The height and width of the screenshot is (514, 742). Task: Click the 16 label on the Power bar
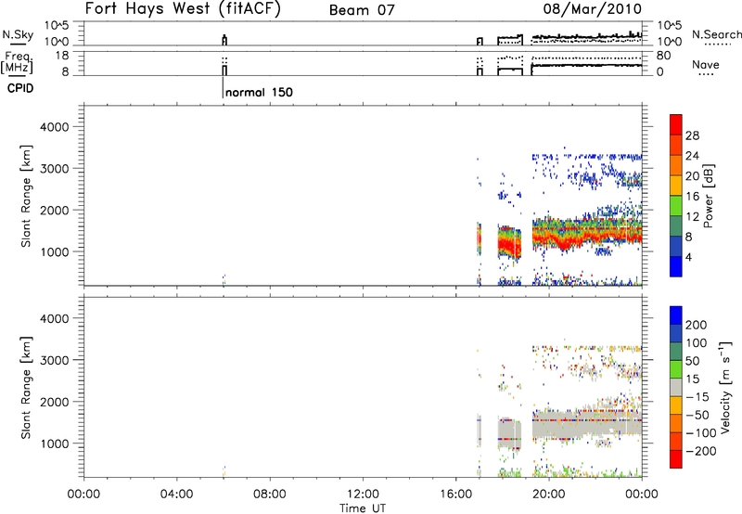click(x=692, y=197)
